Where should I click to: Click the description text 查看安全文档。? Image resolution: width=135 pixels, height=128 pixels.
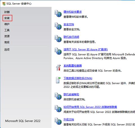tap(72, 29)
